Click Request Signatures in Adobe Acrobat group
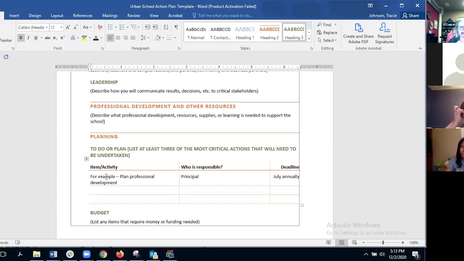464x261 pixels. pyautogui.click(x=385, y=33)
